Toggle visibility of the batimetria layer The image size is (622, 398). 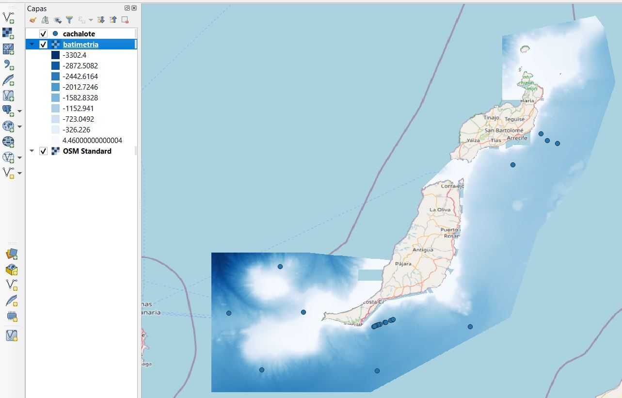coord(43,45)
